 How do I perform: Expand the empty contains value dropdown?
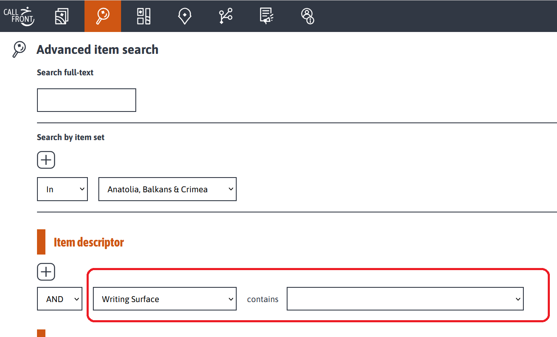coord(405,299)
